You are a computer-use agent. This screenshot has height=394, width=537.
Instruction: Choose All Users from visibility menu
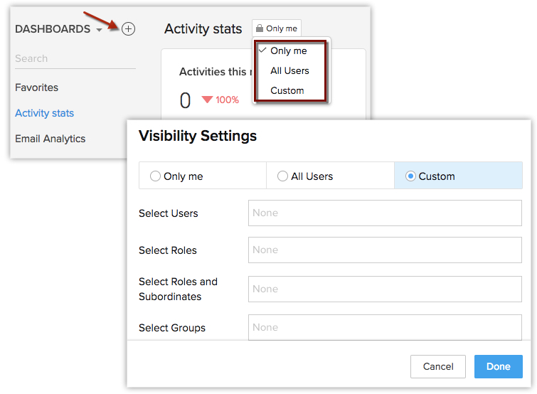coord(289,70)
